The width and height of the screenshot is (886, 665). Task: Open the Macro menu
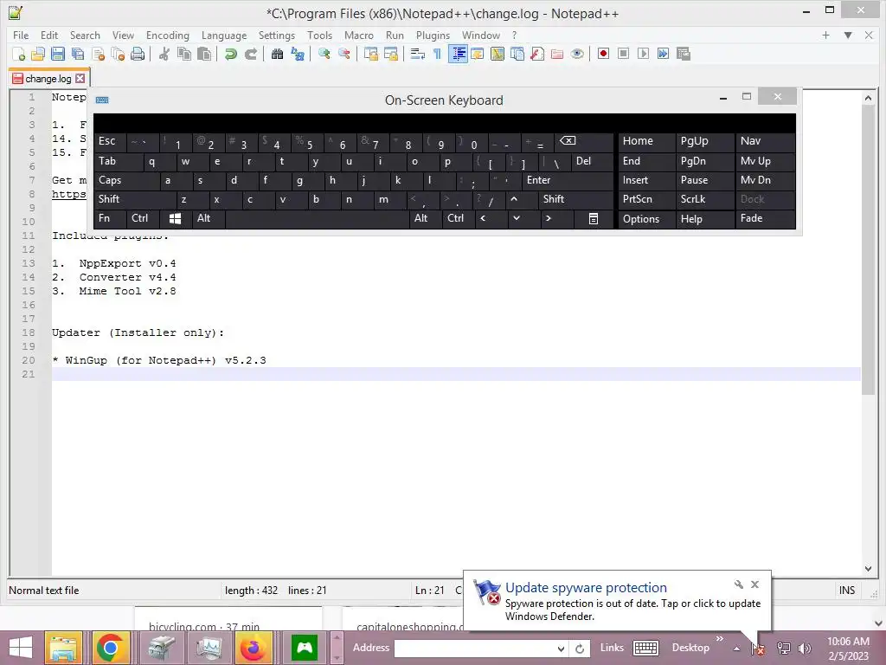click(x=359, y=35)
